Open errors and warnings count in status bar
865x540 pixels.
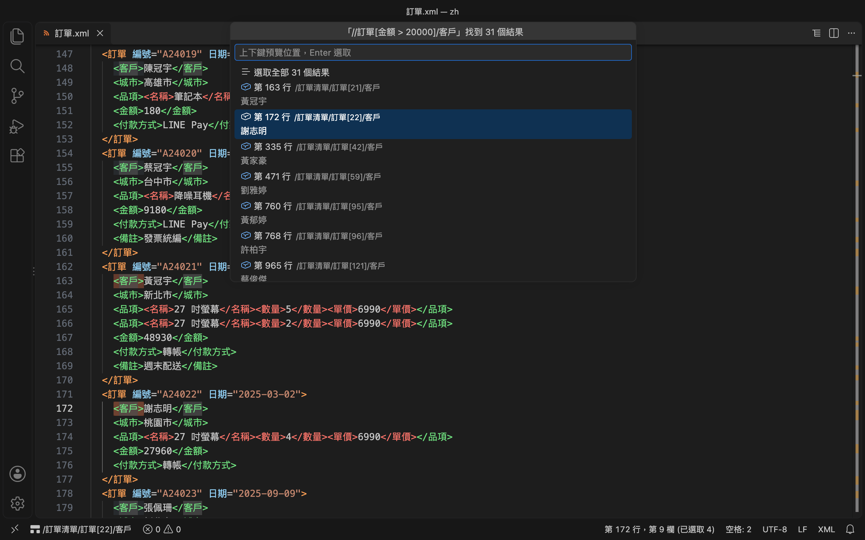coord(162,529)
